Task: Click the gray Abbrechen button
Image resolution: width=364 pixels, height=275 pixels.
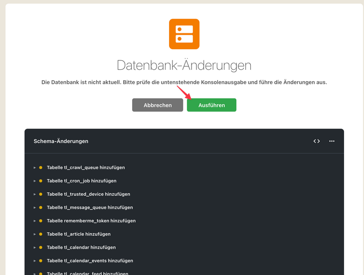Action: [x=158, y=105]
